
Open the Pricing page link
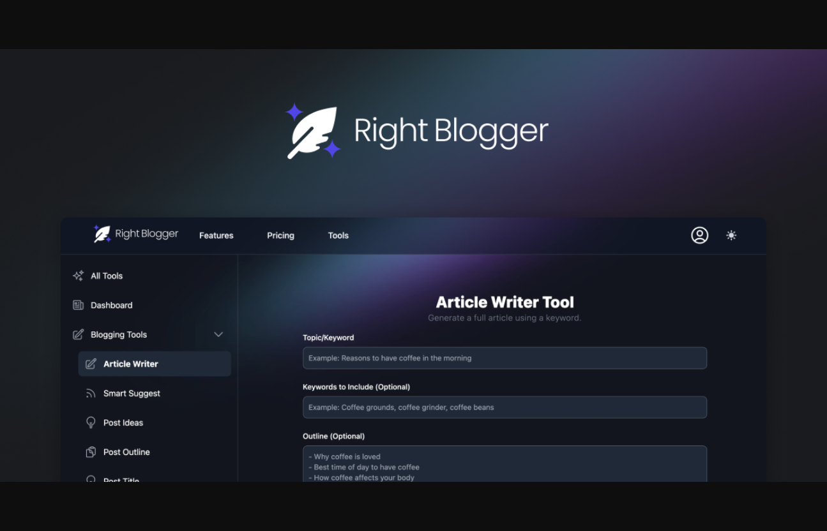coord(280,236)
